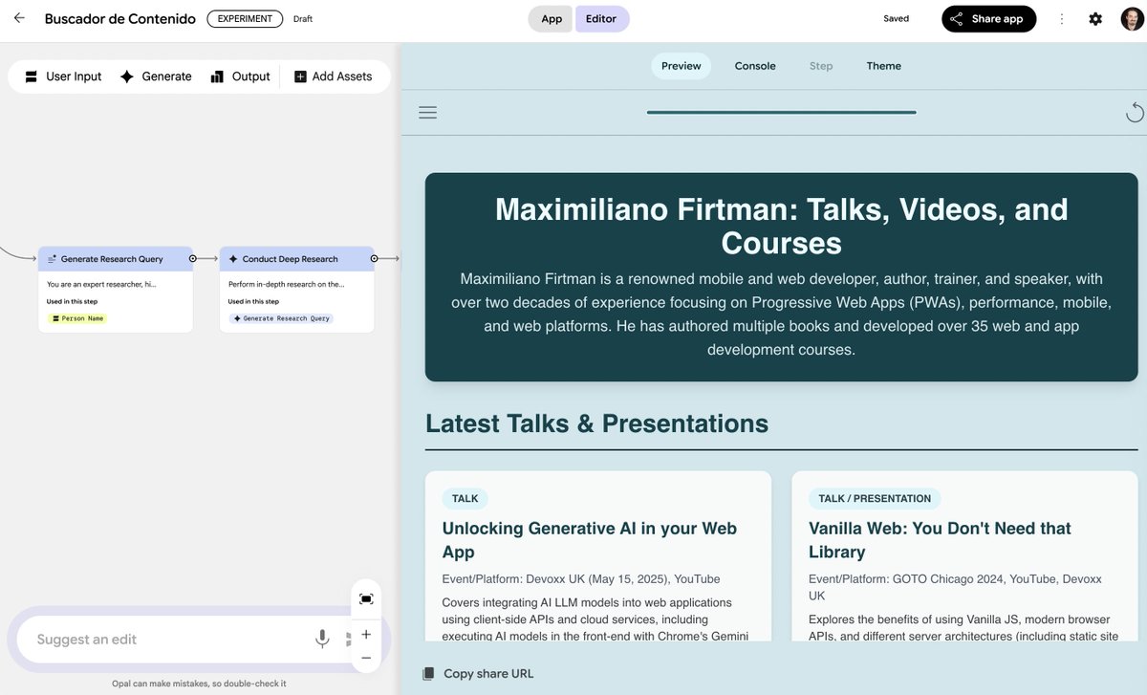The image size is (1147, 695).
Task: Open the Conduct Deep Research step
Action: [x=296, y=258]
